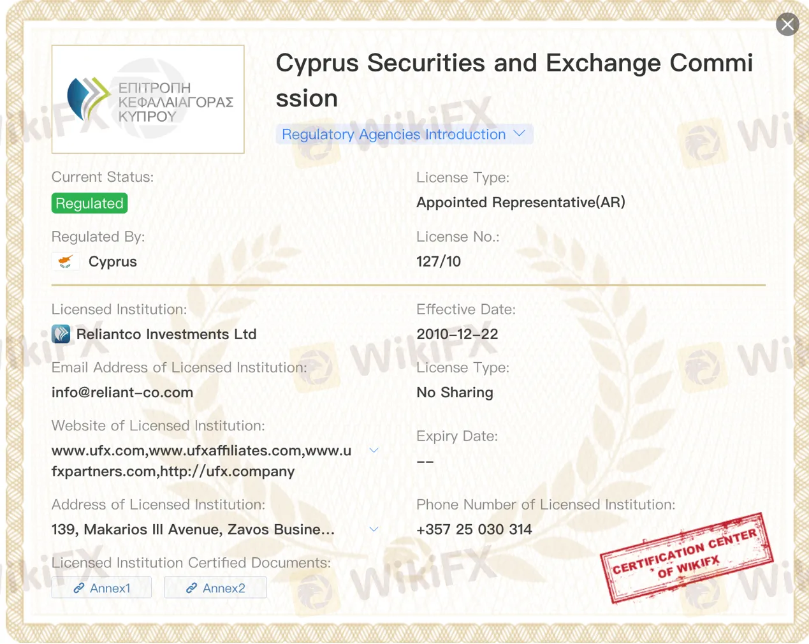Close the certificate popup with the X

[787, 25]
